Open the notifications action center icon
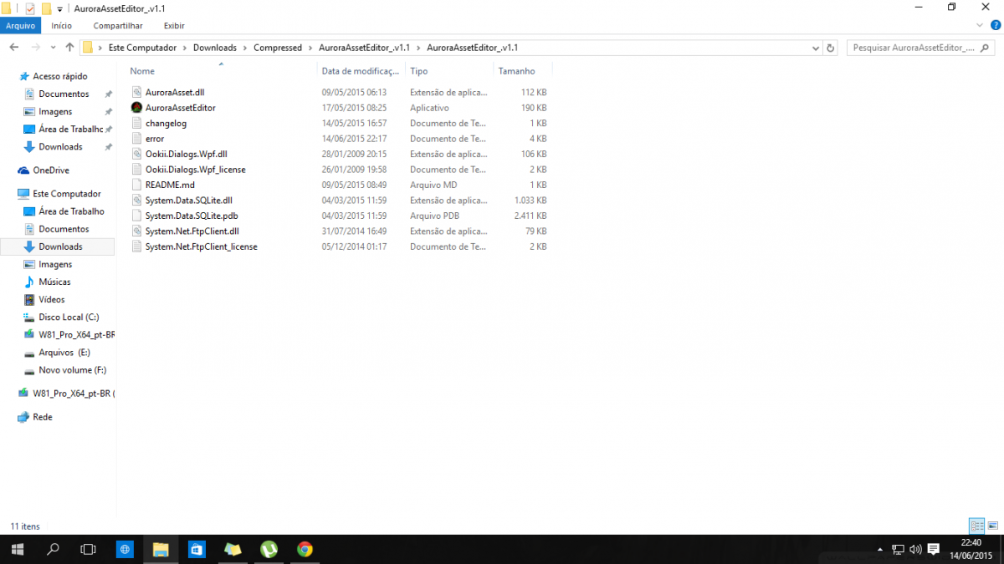This screenshot has width=1004, height=564. pyautogui.click(x=934, y=549)
